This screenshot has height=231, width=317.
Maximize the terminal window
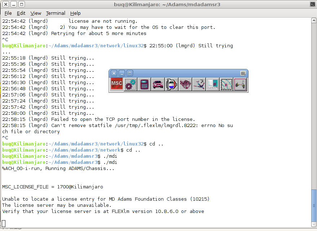22,4
